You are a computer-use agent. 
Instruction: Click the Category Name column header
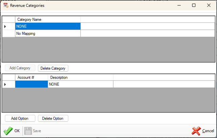click(48, 19)
